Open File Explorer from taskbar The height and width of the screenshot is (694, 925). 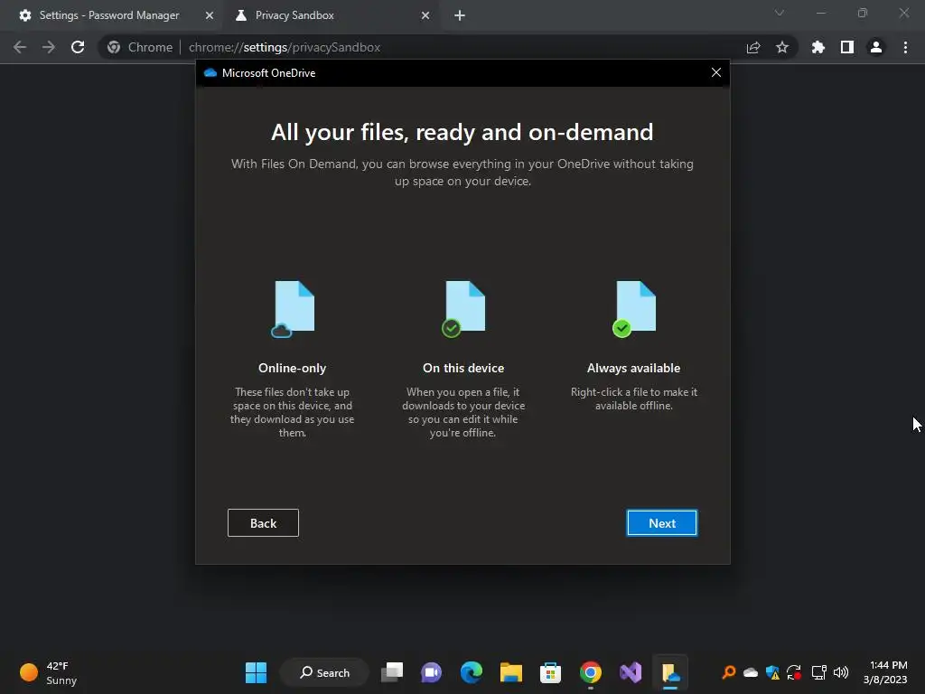(x=511, y=672)
